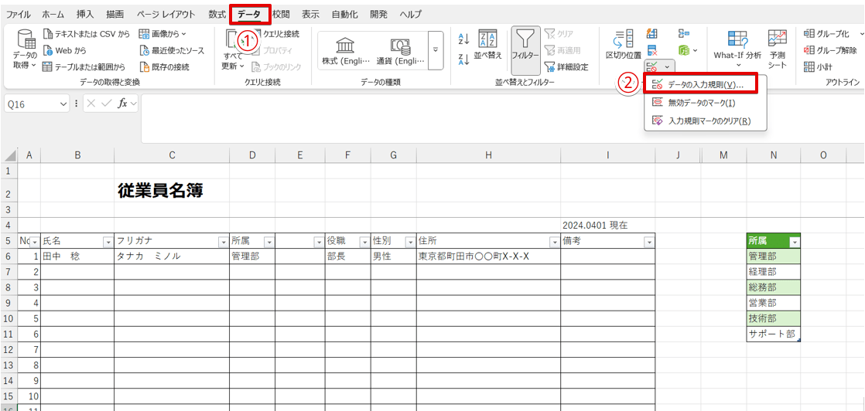Open the filter arrow on 所属 list header
The height and width of the screenshot is (411, 865).
point(793,242)
